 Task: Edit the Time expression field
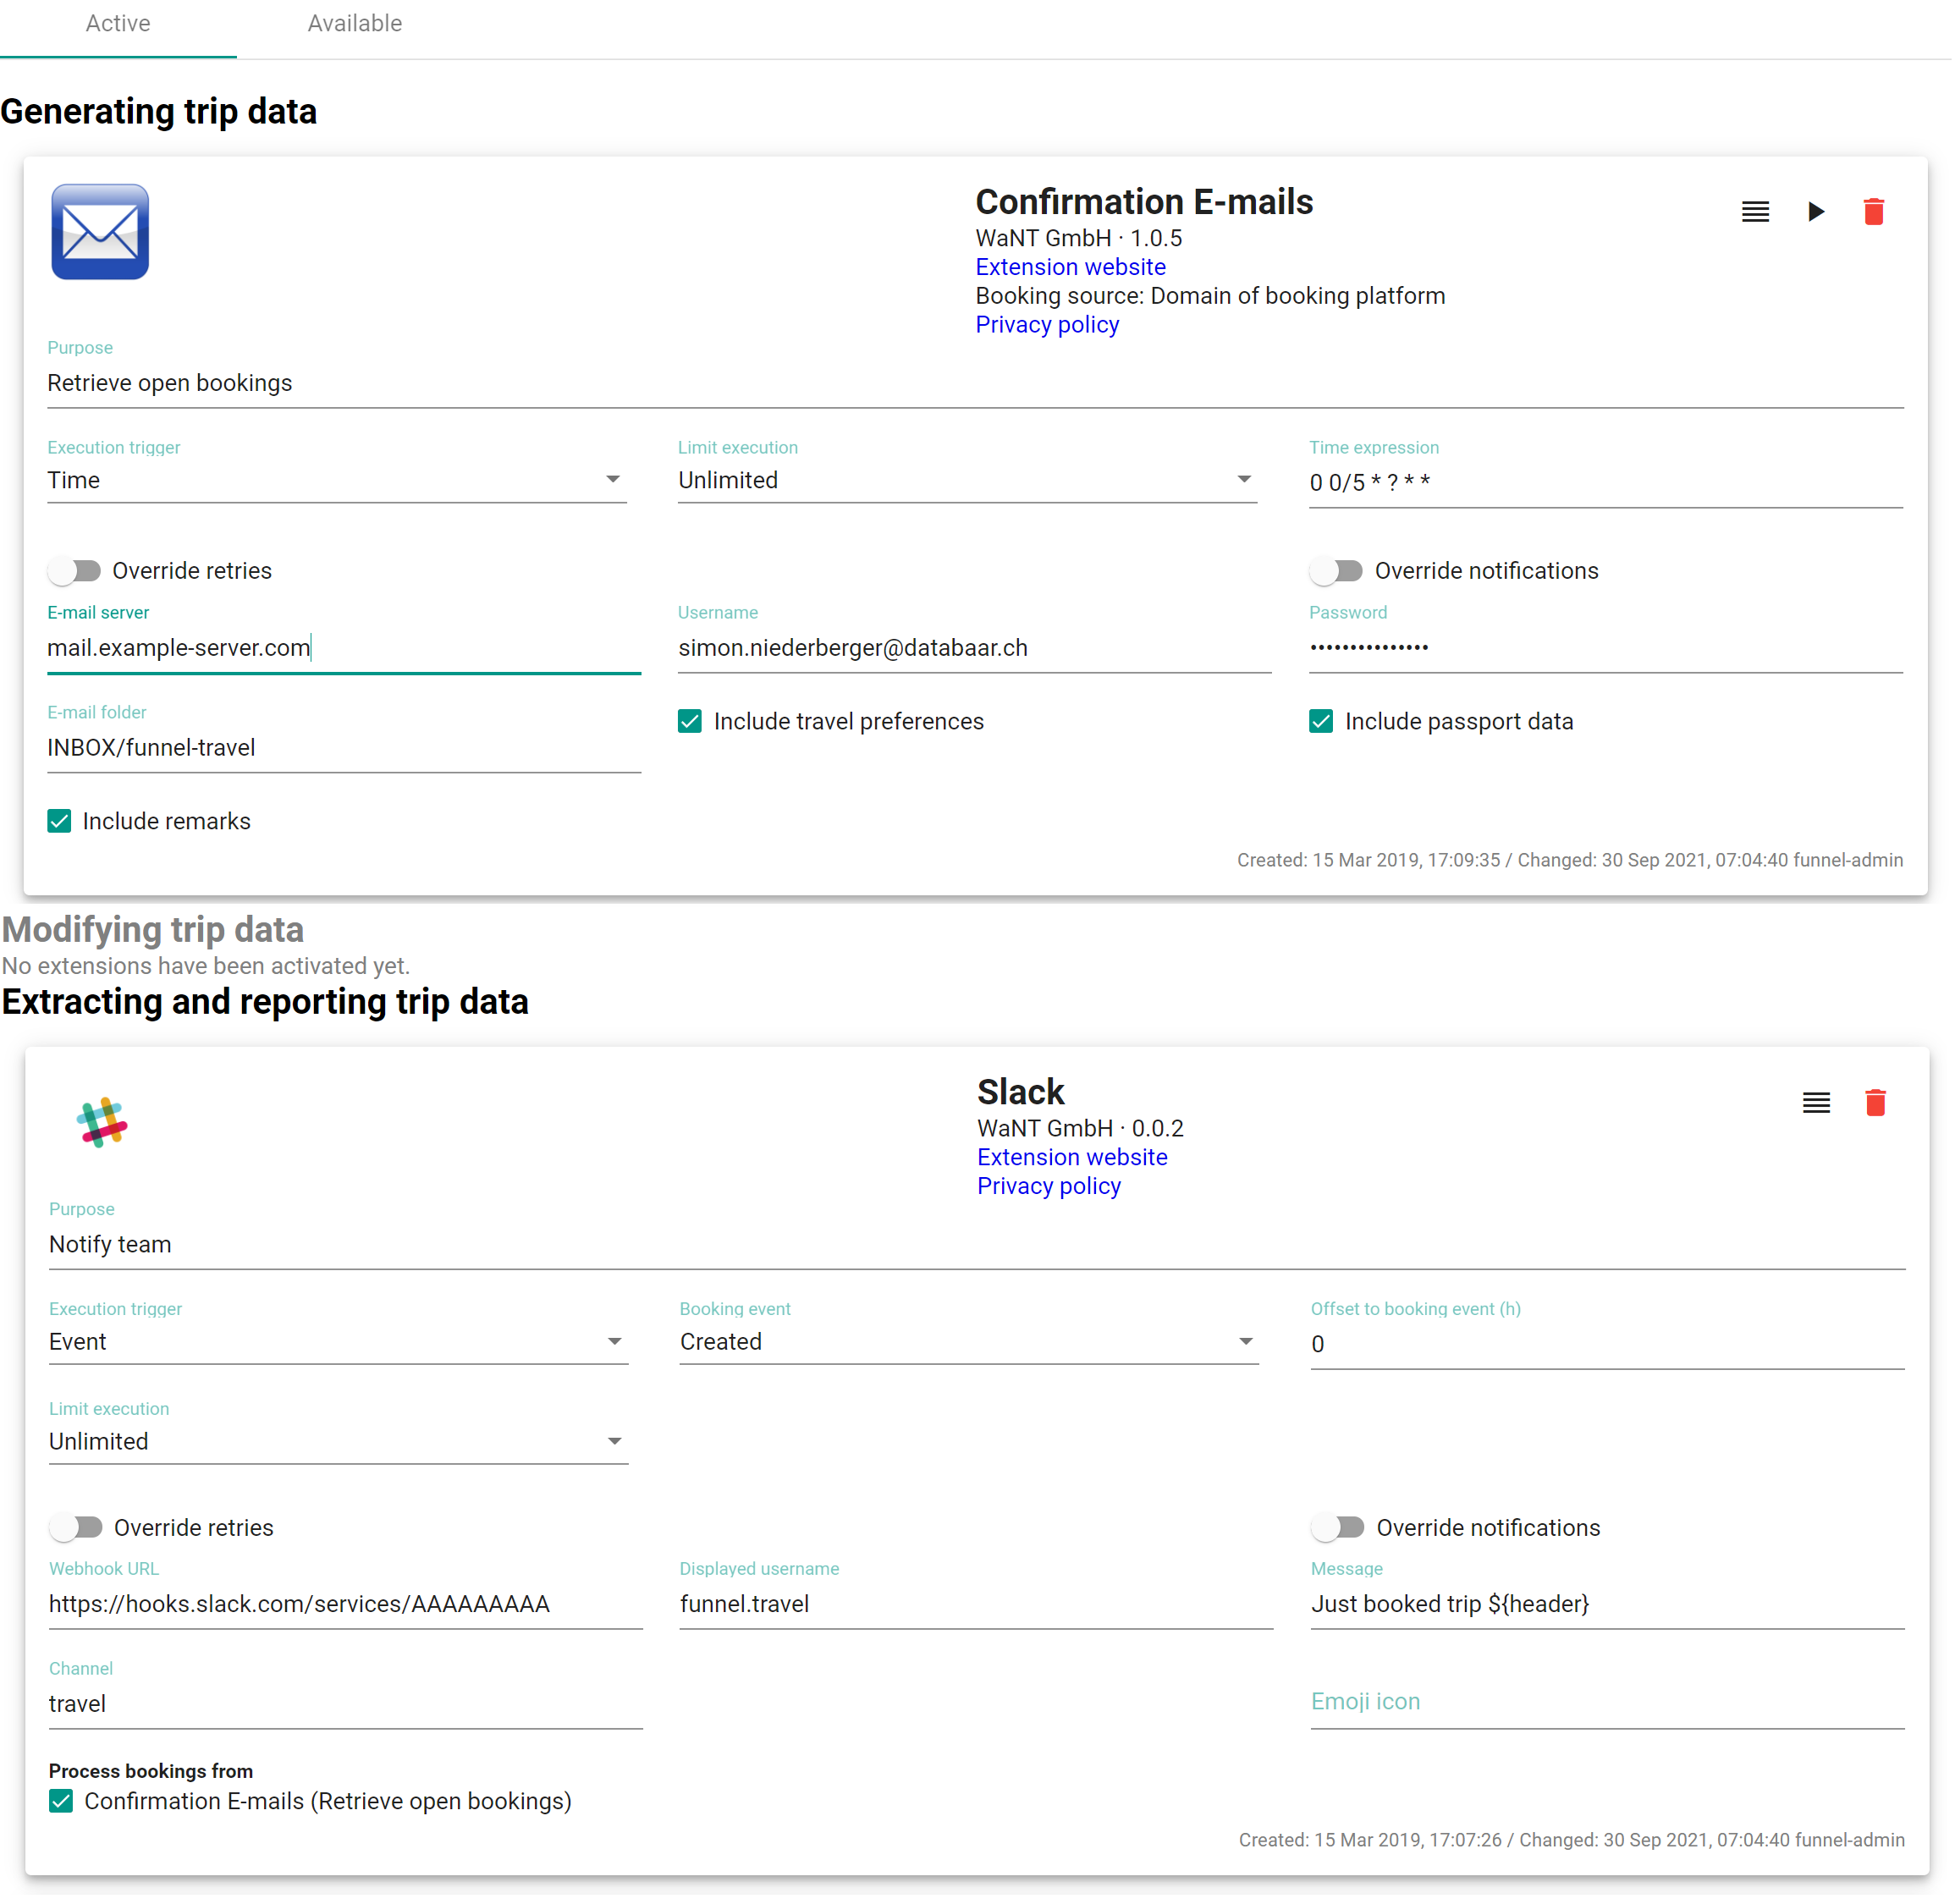[1608, 484]
